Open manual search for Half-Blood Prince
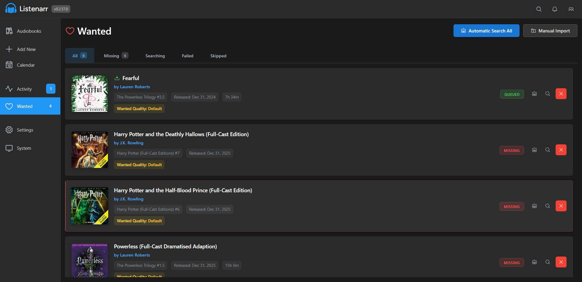Viewport: 582px width, 282px height. (x=548, y=206)
